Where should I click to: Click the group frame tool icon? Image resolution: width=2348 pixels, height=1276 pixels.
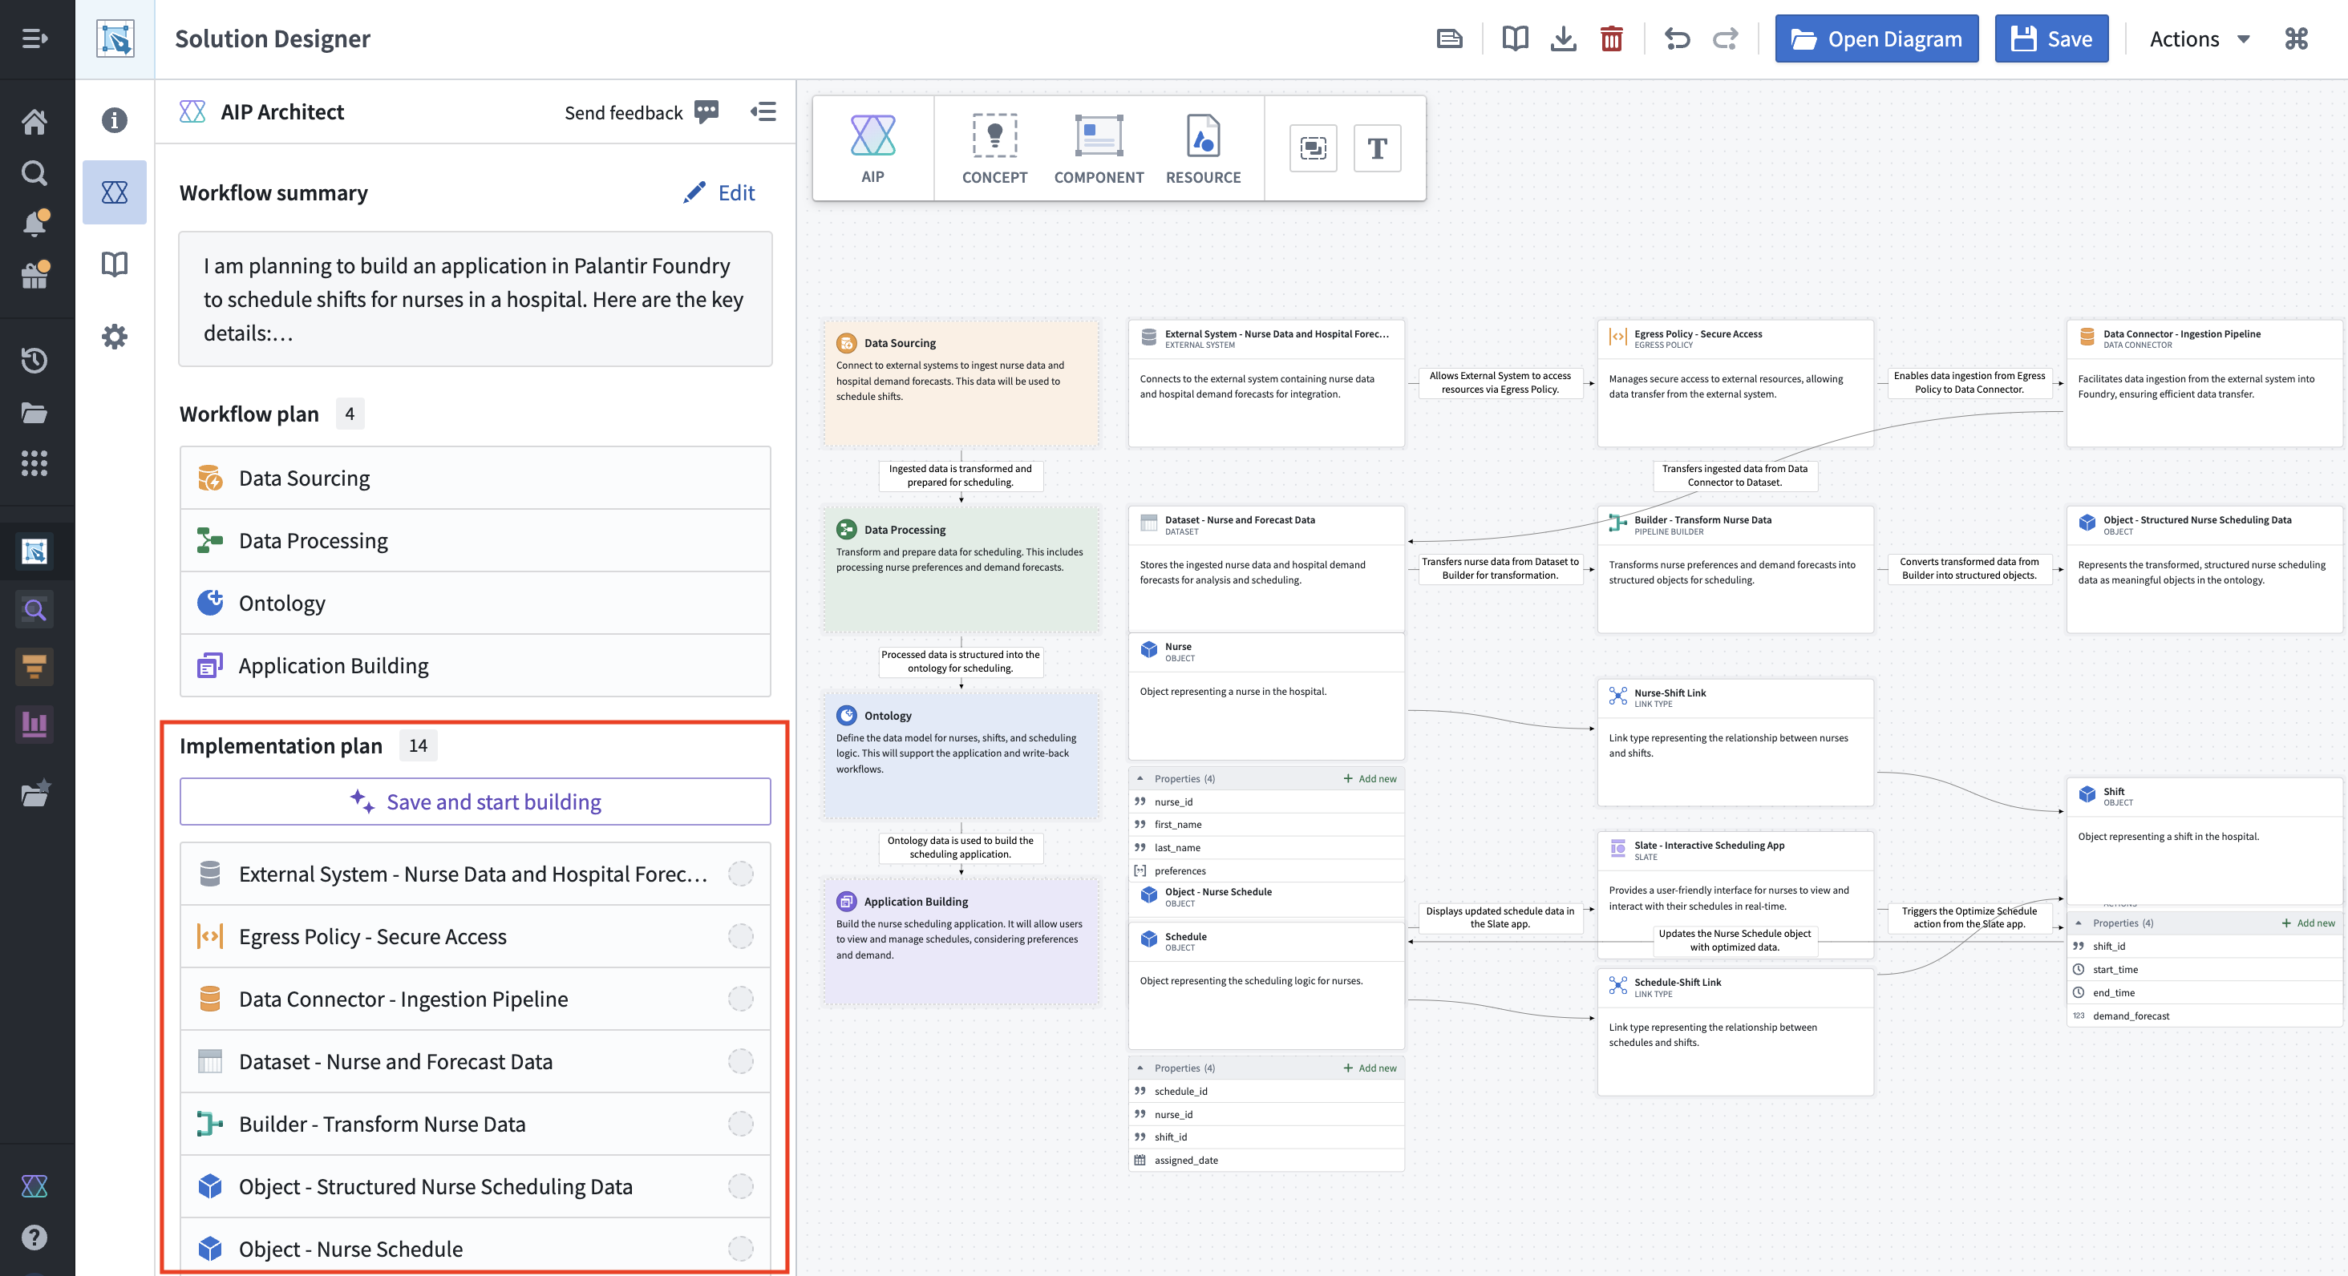click(x=1314, y=148)
